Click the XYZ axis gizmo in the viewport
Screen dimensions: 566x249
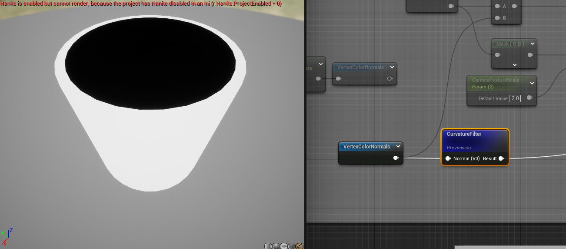pos(6,236)
